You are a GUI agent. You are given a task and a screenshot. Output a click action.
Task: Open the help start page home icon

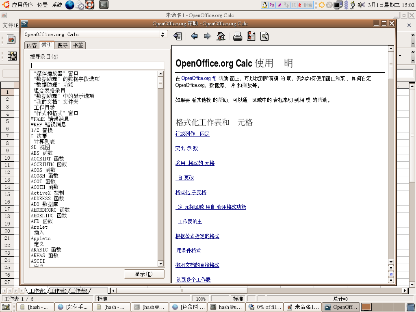[221, 36]
